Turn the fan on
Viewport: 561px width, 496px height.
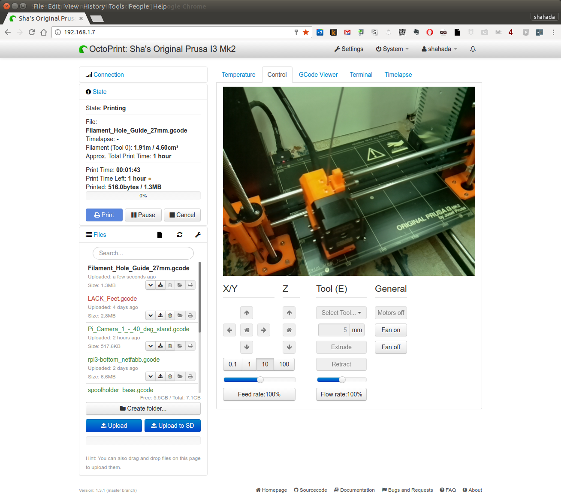pyautogui.click(x=391, y=330)
